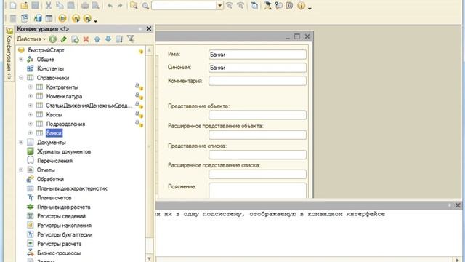The width and height of the screenshot is (465, 262).
Task: Click the red Delete object icon
Action: (86, 39)
